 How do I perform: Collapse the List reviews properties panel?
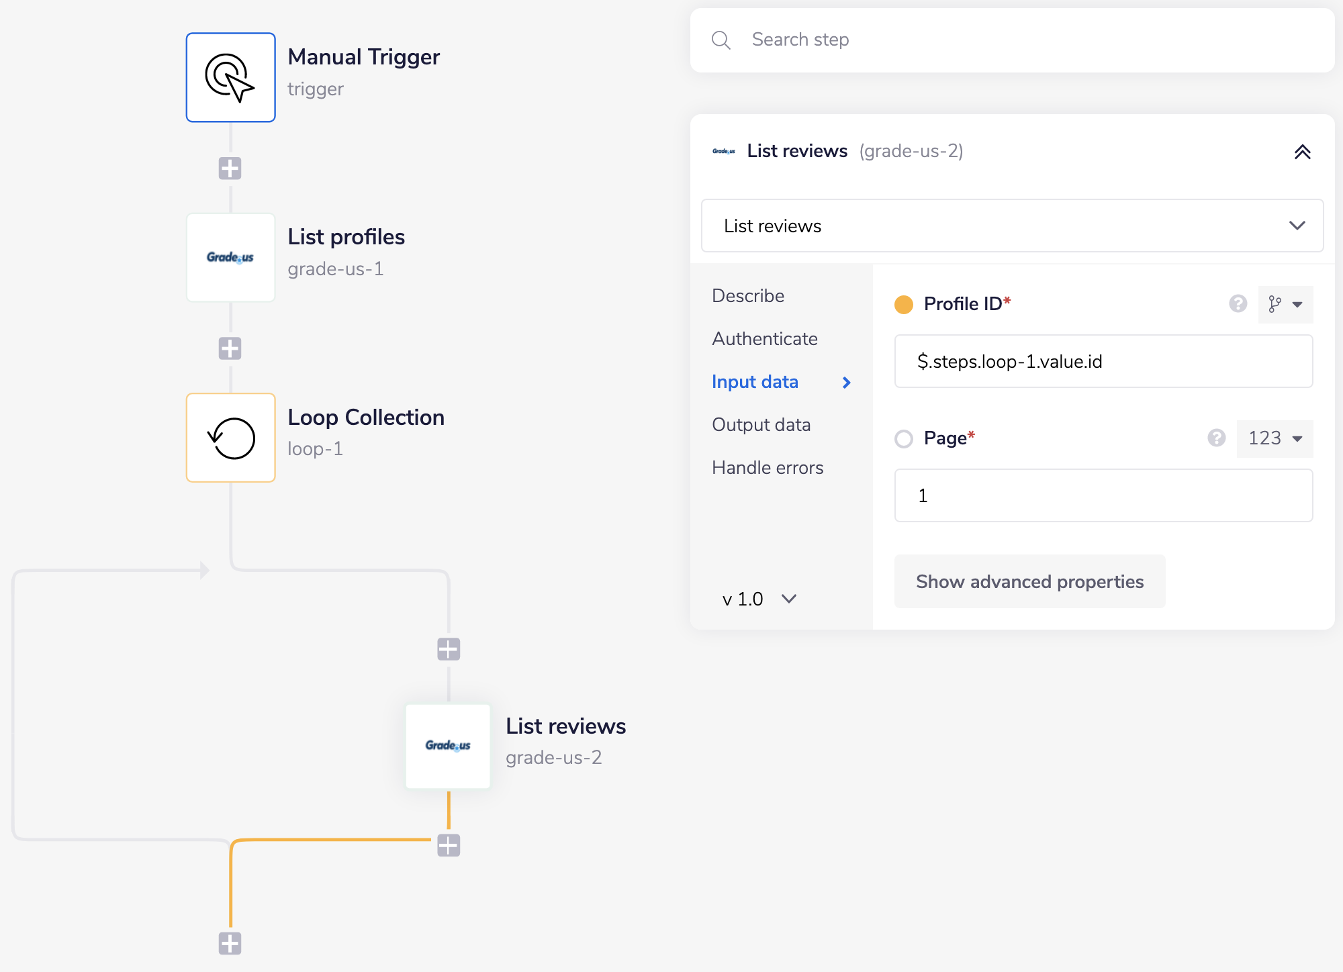pos(1302,152)
